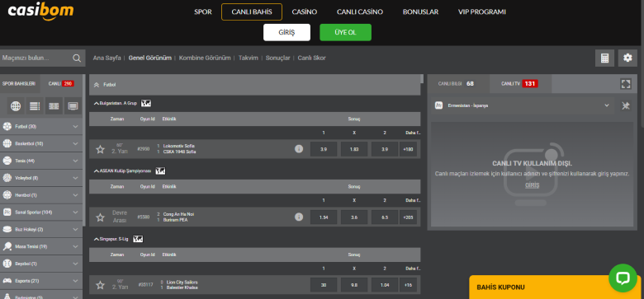Viewport: 644px width, 299px height.
Task: Select the multi-column view icon
Action: 54,106
